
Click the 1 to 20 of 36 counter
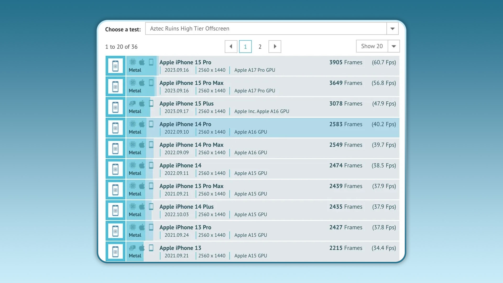121,47
